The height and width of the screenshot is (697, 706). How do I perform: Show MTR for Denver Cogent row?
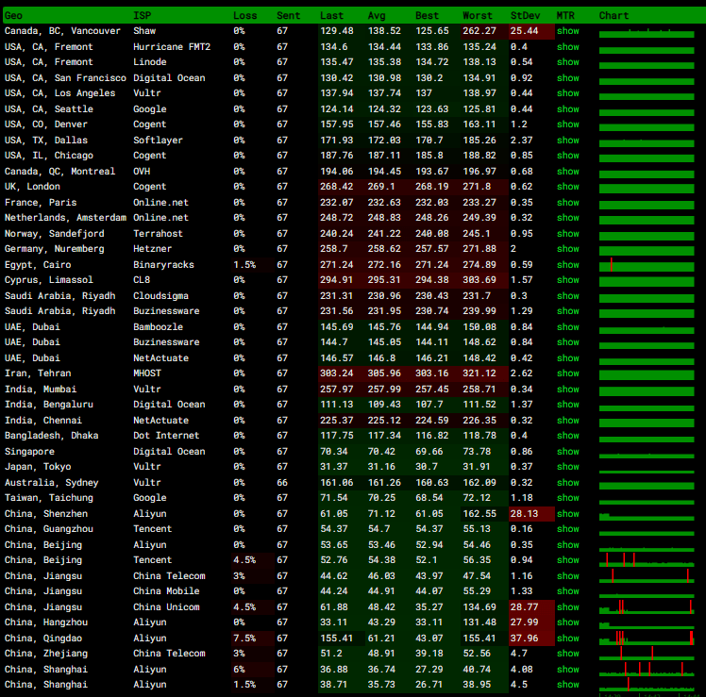point(568,124)
